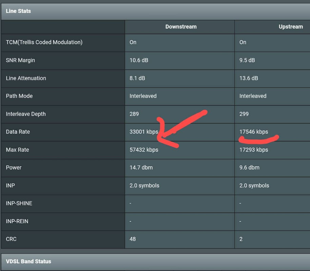310x271 pixels.
Task: Select the Power row label
Action: pyautogui.click(x=14, y=167)
